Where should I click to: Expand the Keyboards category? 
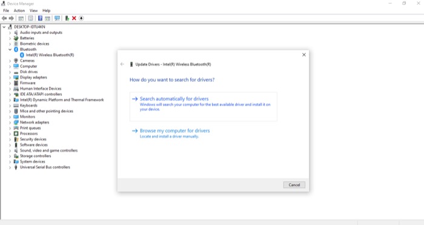click(x=10, y=106)
